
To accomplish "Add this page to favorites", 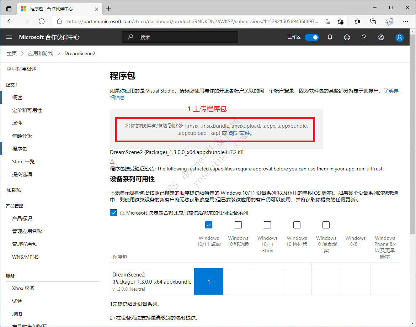I will (340, 21).
